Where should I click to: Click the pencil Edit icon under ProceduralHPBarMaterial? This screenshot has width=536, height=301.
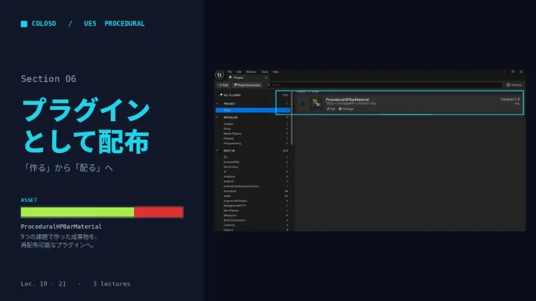coord(328,109)
